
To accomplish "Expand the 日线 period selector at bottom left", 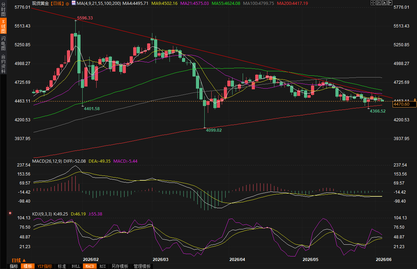I will click(x=18, y=260).
